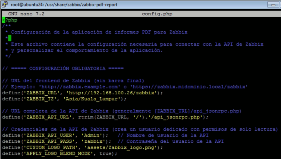
Task: Click the 'assets/Zabbix_logo.png' path value
Action: [x=121, y=148]
